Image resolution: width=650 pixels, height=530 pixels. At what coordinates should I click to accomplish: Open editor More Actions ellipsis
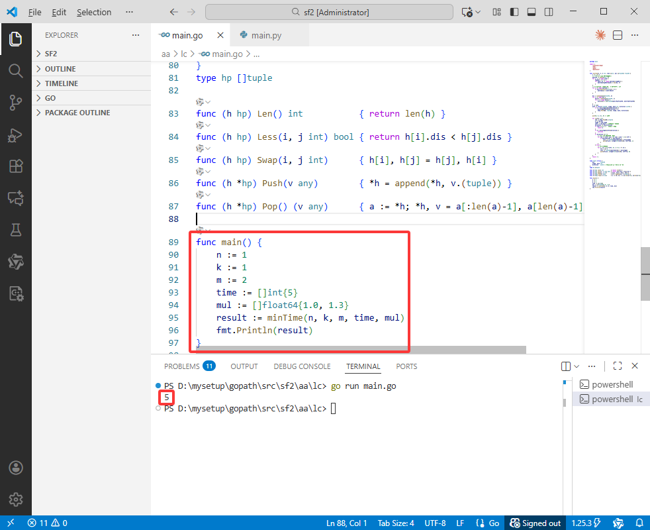pos(635,35)
